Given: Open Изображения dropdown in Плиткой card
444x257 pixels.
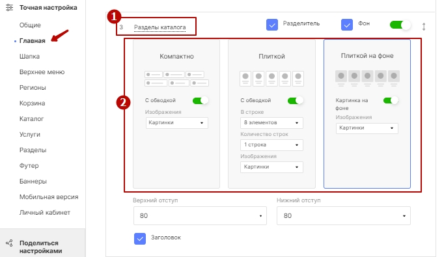Looking at the screenshot, I should pyautogui.click(x=271, y=167).
